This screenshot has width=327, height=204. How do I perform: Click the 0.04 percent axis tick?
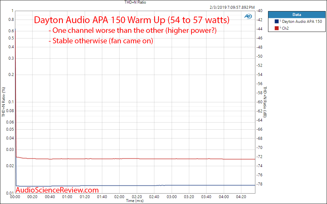coord(10,138)
